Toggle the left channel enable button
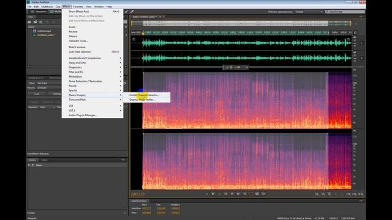The height and width of the screenshot is (220, 392). point(361,43)
